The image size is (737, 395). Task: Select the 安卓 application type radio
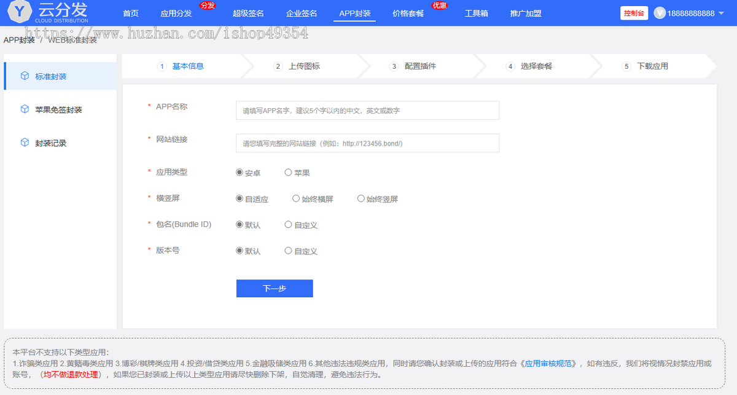coord(240,173)
